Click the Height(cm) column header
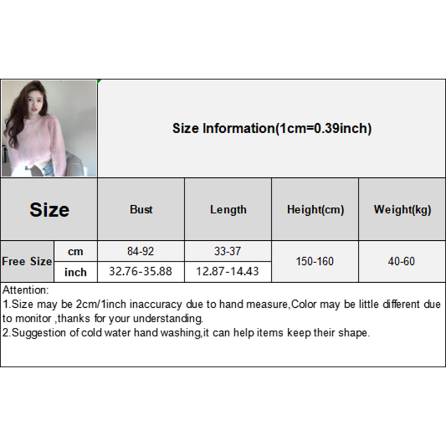The height and width of the screenshot is (446, 446). tap(315, 210)
